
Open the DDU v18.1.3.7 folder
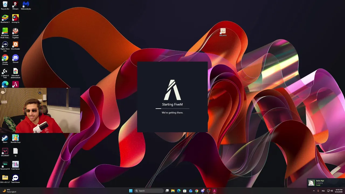point(5,179)
